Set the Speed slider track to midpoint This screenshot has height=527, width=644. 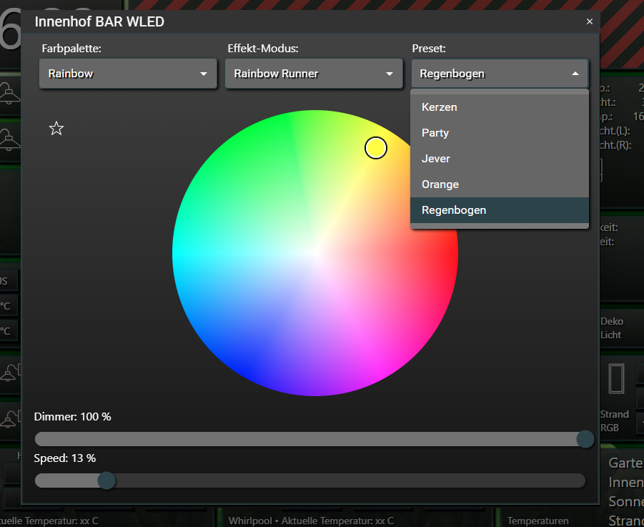(x=310, y=481)
